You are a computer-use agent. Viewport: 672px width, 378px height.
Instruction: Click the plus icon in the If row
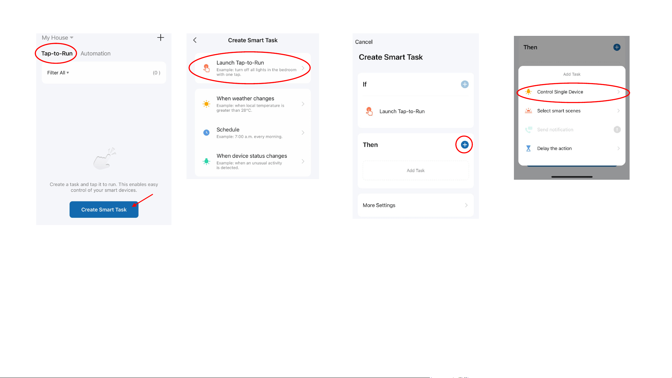(464, 84)
